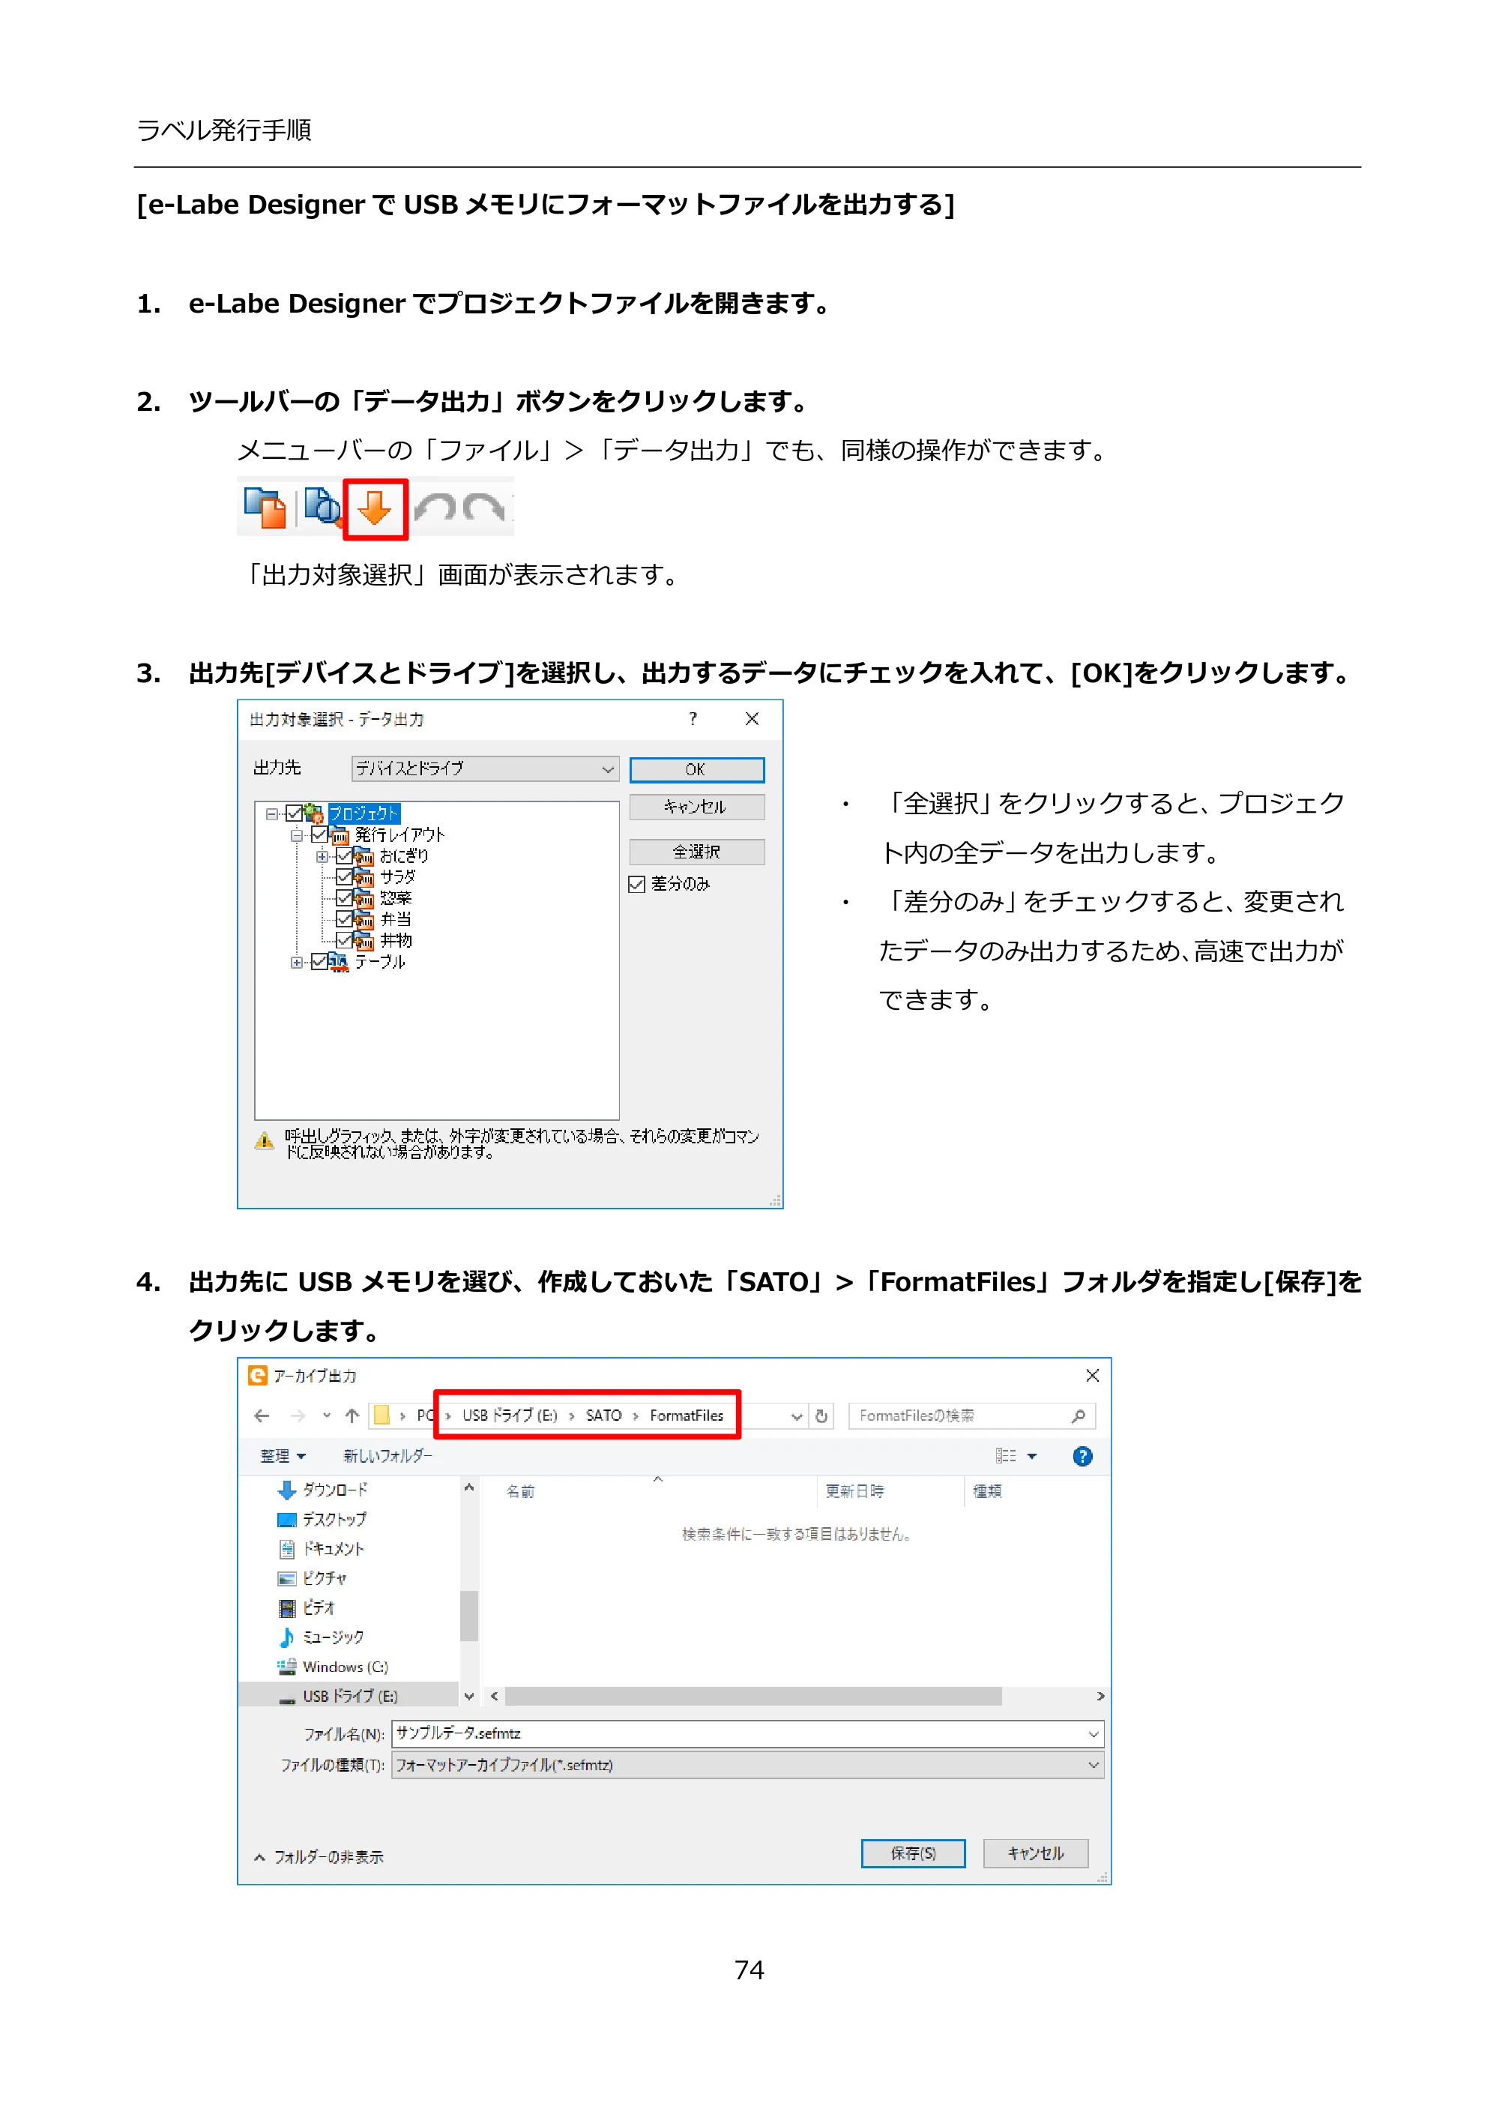Uncheck the テーブル checkbox
1499x2121 pixels.
point(319,962)
